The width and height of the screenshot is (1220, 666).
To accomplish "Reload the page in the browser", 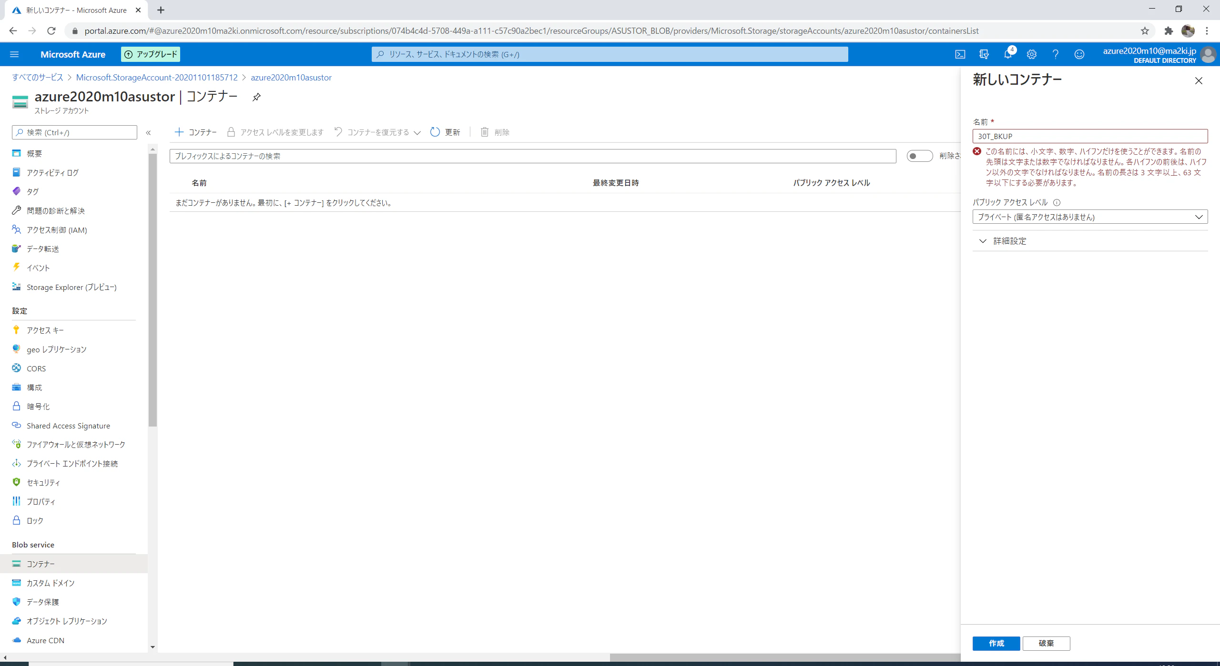I will click(51, 31).
